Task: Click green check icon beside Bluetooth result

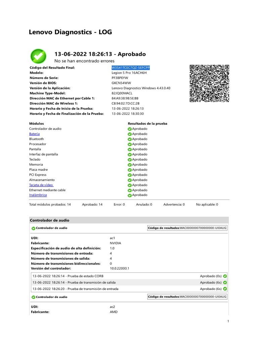Action: point(130,139)
